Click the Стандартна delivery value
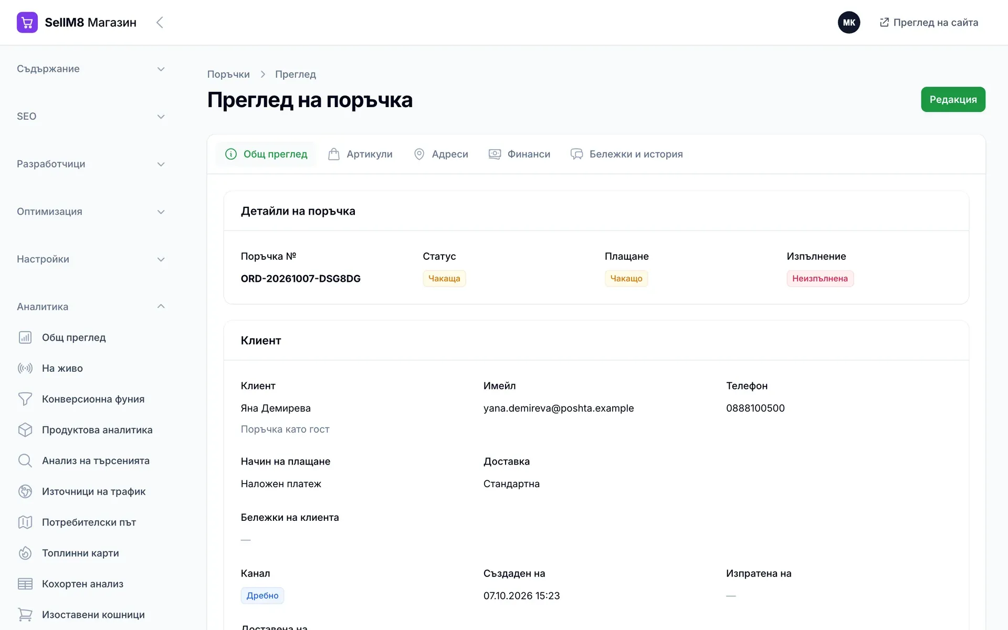 [511, 484]
